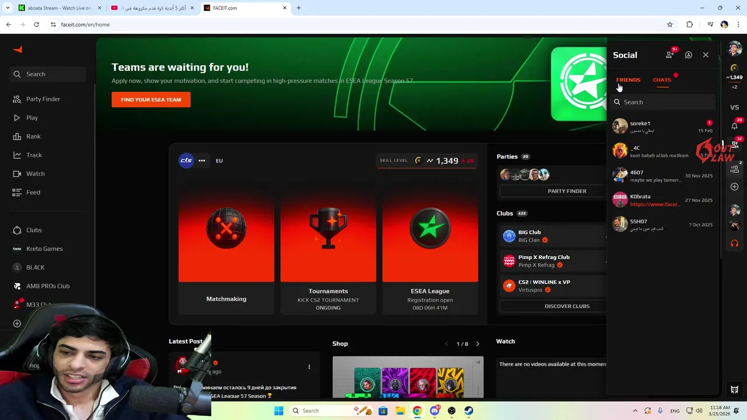The image size is (747, 420).
Task: Click the add friends icon in Social
Action: 670,55
